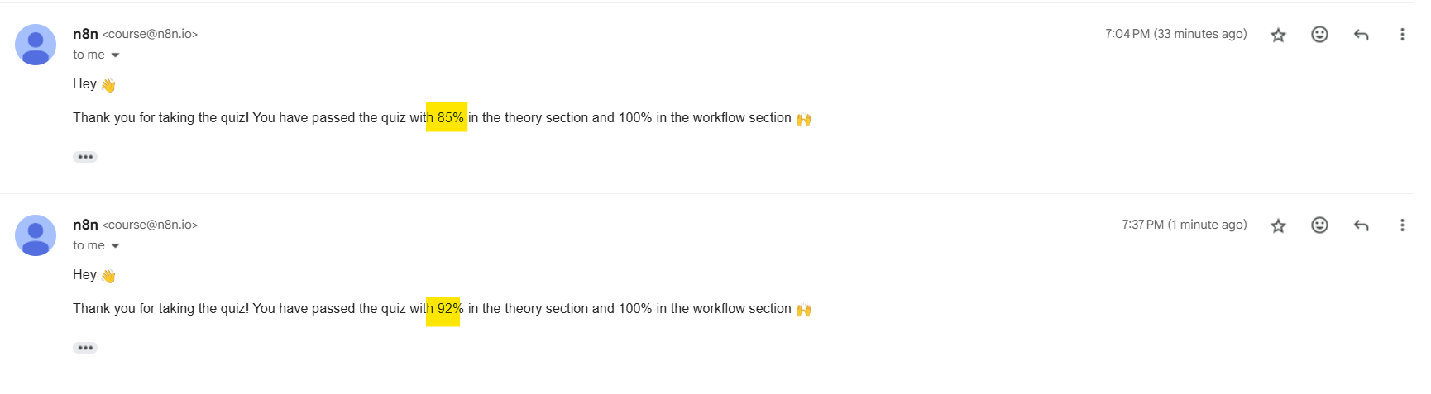The image size is (1431, 394).
Task: Click the highlighted 85% score text
Action: coord(450,117)
